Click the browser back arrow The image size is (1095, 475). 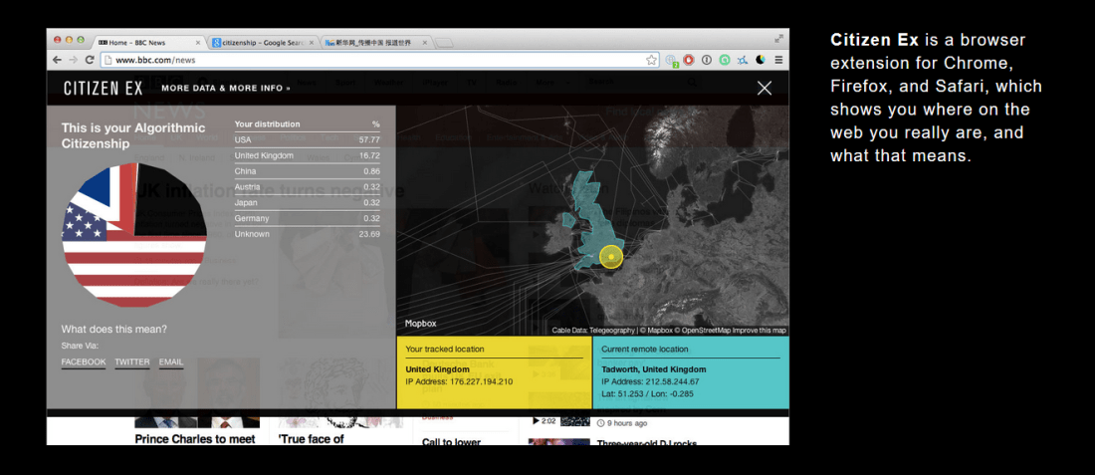coord(57,60)
